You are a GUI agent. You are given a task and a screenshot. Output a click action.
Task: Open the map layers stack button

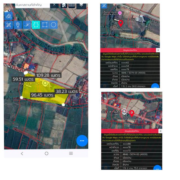coord(81,5)
